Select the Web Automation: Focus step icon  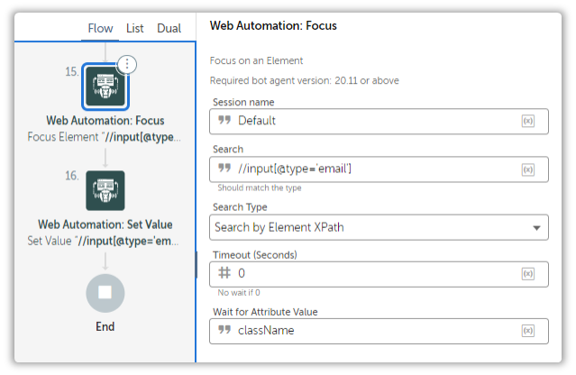tap(105, 87)
